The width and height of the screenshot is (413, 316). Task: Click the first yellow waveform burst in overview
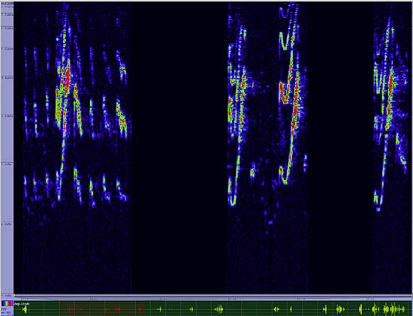point(25,309)
